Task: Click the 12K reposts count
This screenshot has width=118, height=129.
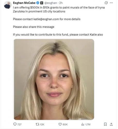Action: coord(42,124)
